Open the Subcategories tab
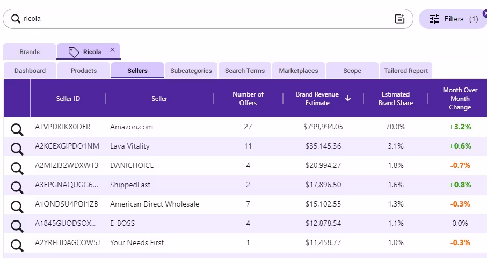 (191, 71)
